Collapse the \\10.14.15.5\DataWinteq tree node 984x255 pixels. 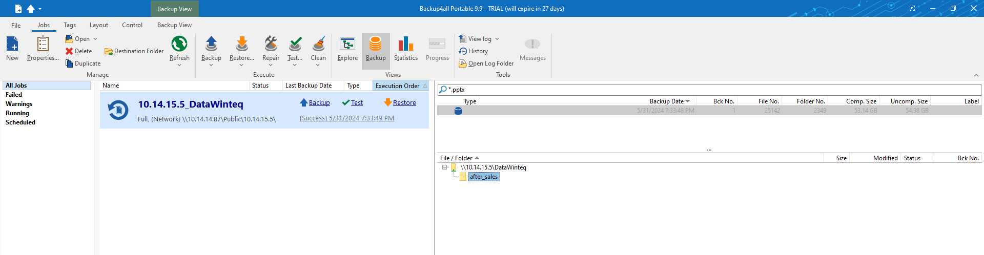coord(444,167)
